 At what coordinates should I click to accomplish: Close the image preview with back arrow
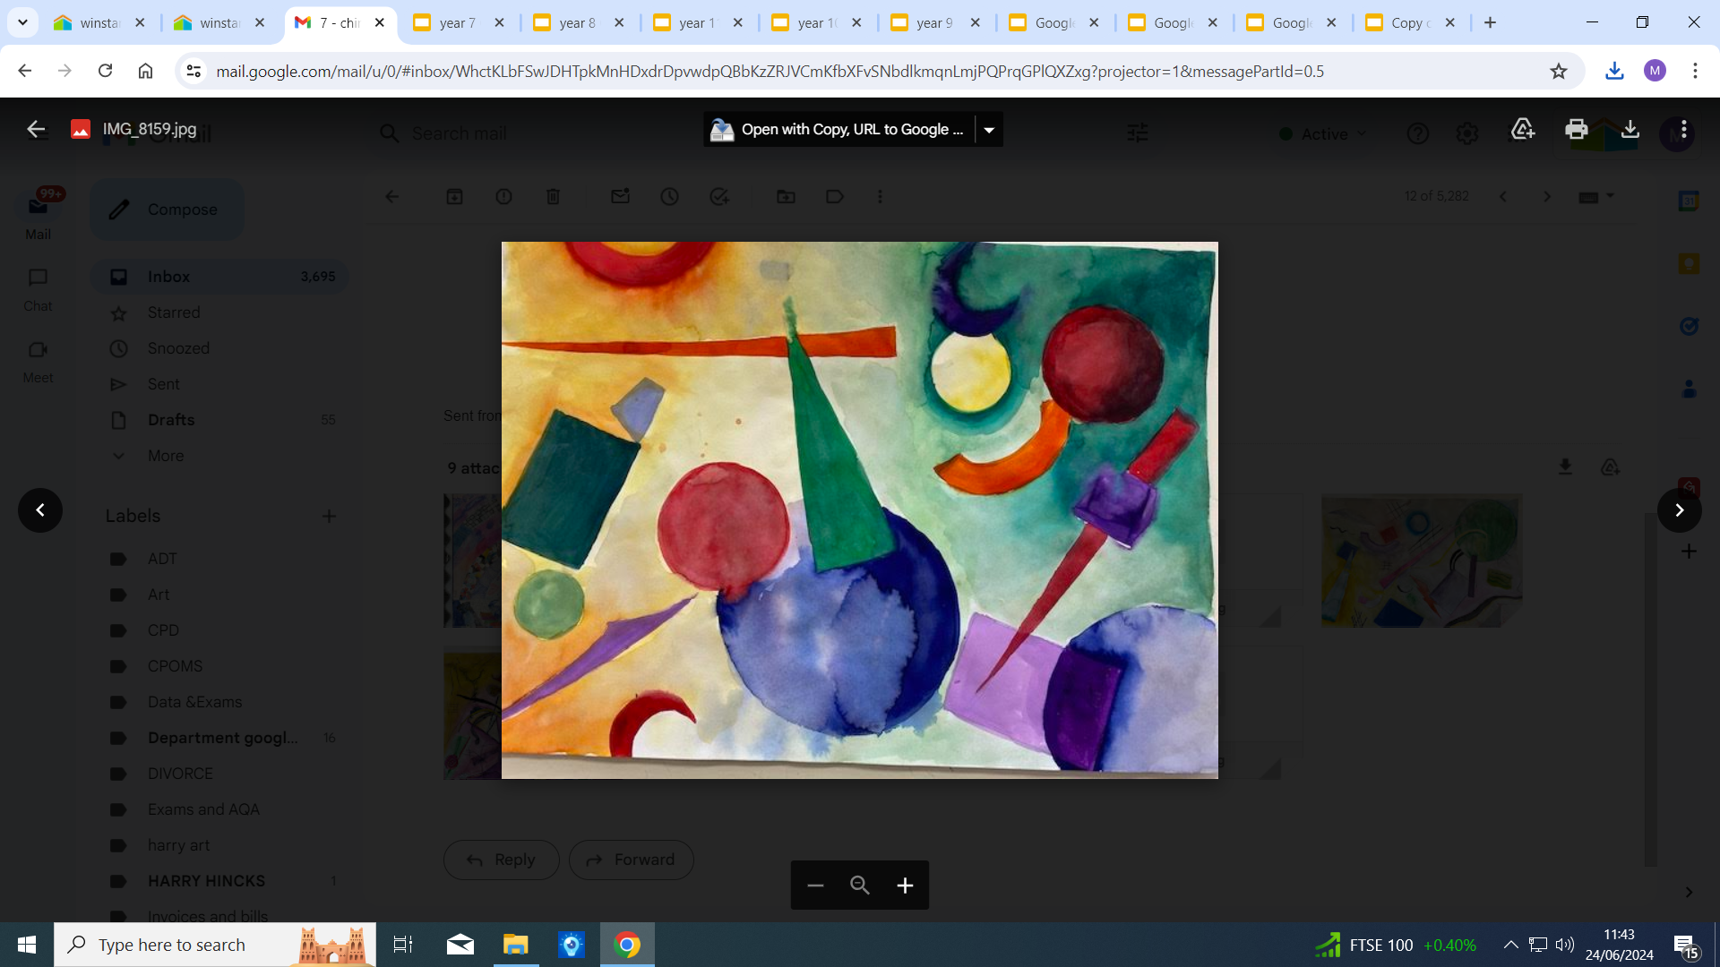(x=36, y=129)
